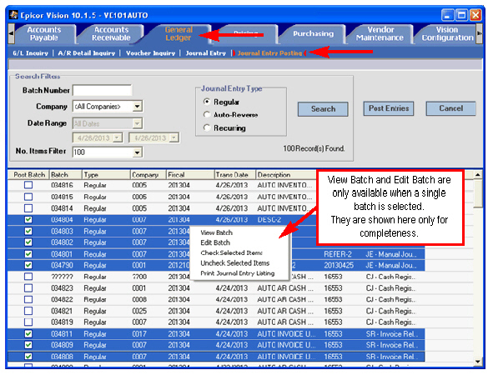Open the Accounts Receivable tab

(x=111, y=33)
